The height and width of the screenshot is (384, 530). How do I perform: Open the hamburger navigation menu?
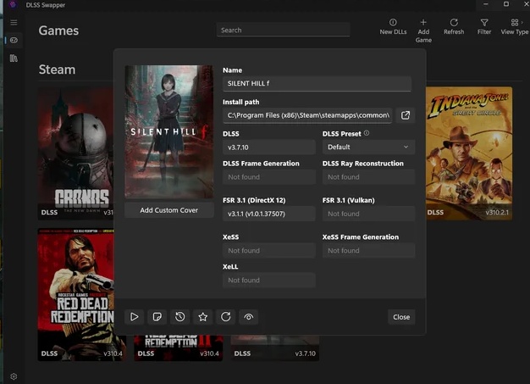click(14, 22)
